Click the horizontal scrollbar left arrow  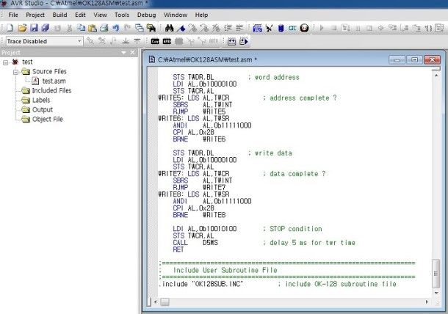(x=155, y=302)
